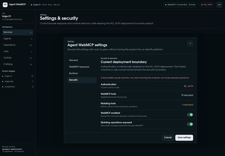The image size is (225, 156).
Task: Close the Agent WebMCP settings dialog
Action: click(x=190, y=43)
